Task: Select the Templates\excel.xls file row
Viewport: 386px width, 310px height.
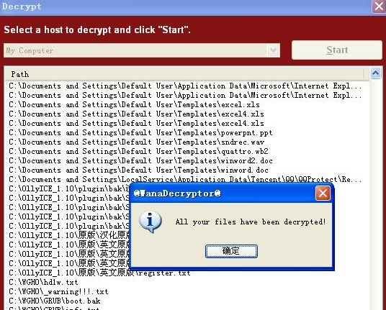Action: 134,105
